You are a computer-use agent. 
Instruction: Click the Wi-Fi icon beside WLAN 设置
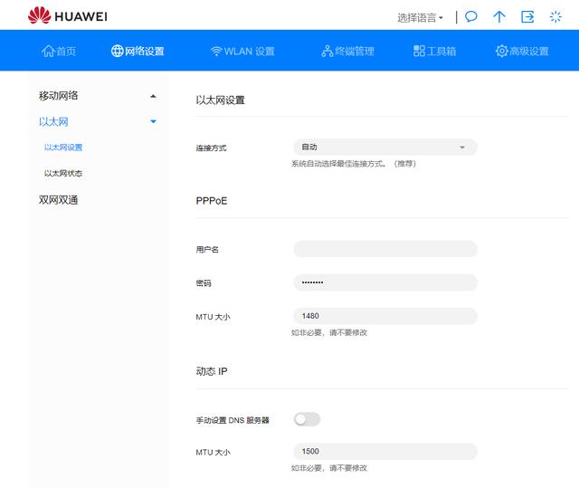[x=216, y=52]
